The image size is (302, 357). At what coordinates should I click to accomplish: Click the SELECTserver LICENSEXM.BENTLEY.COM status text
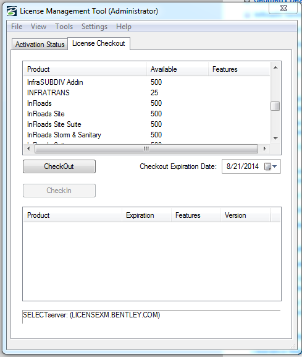91,315
